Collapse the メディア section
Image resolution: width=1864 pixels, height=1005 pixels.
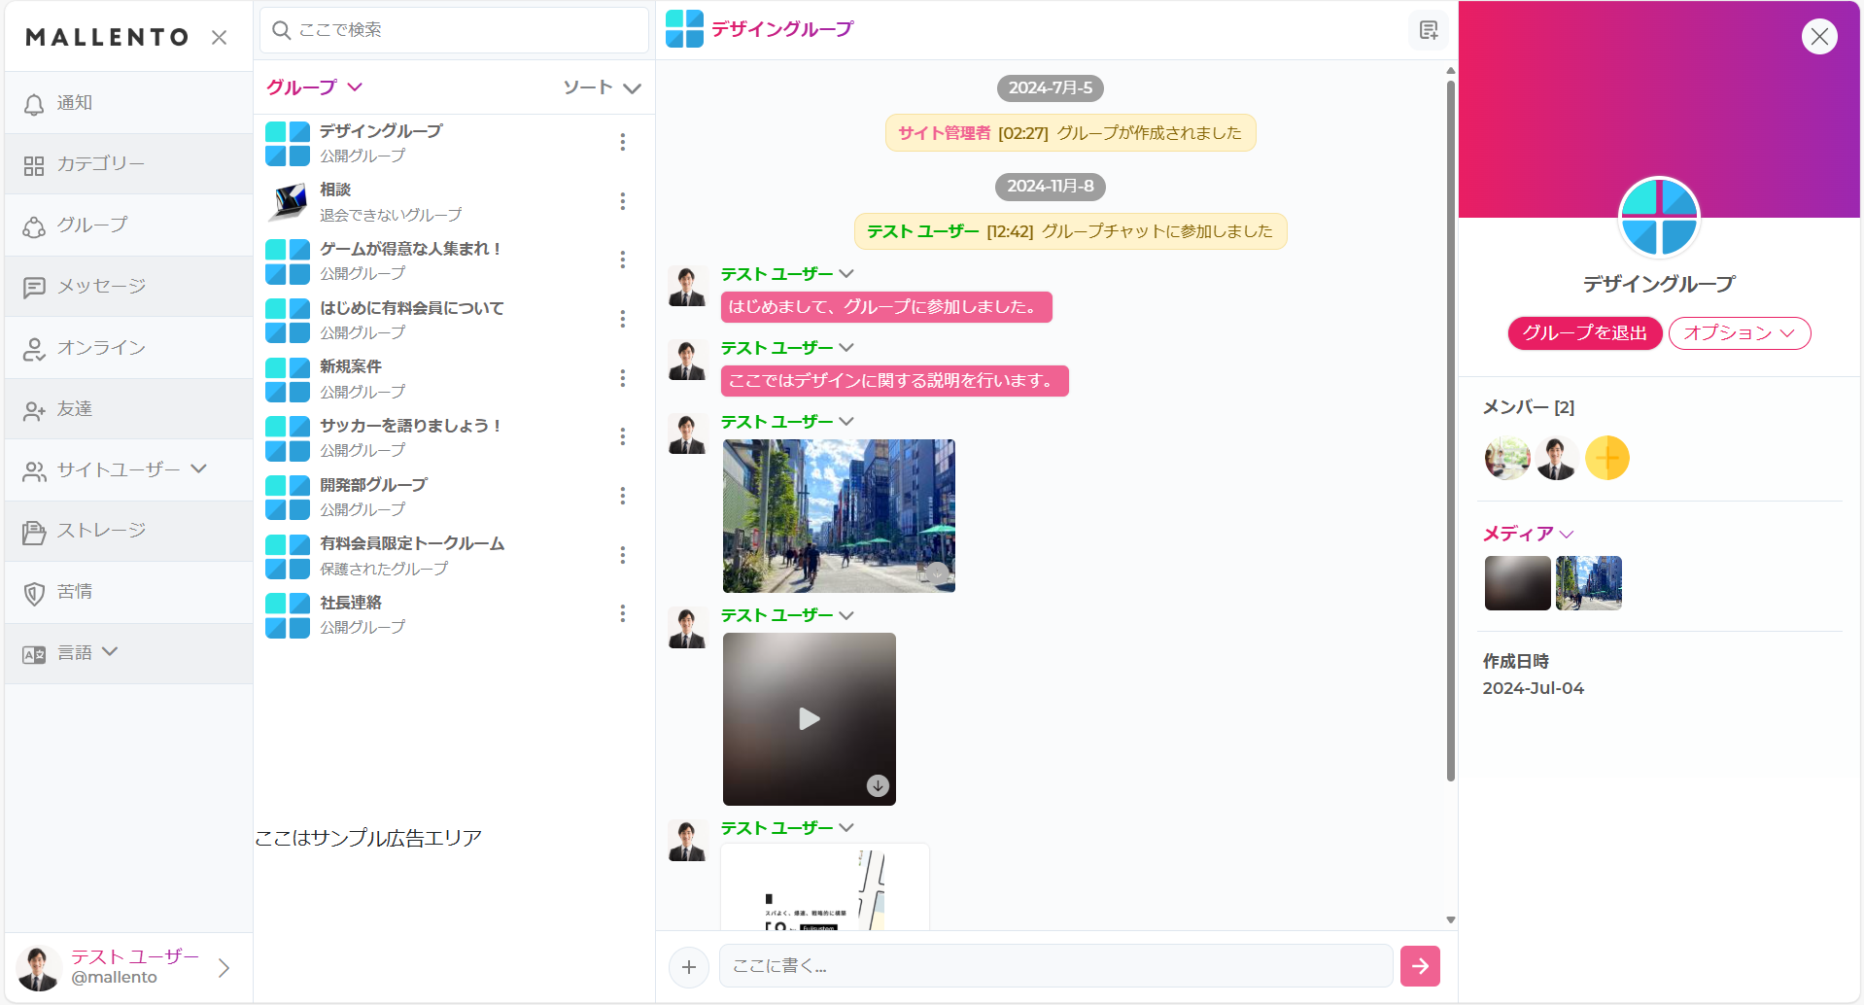coord(1527,534)
